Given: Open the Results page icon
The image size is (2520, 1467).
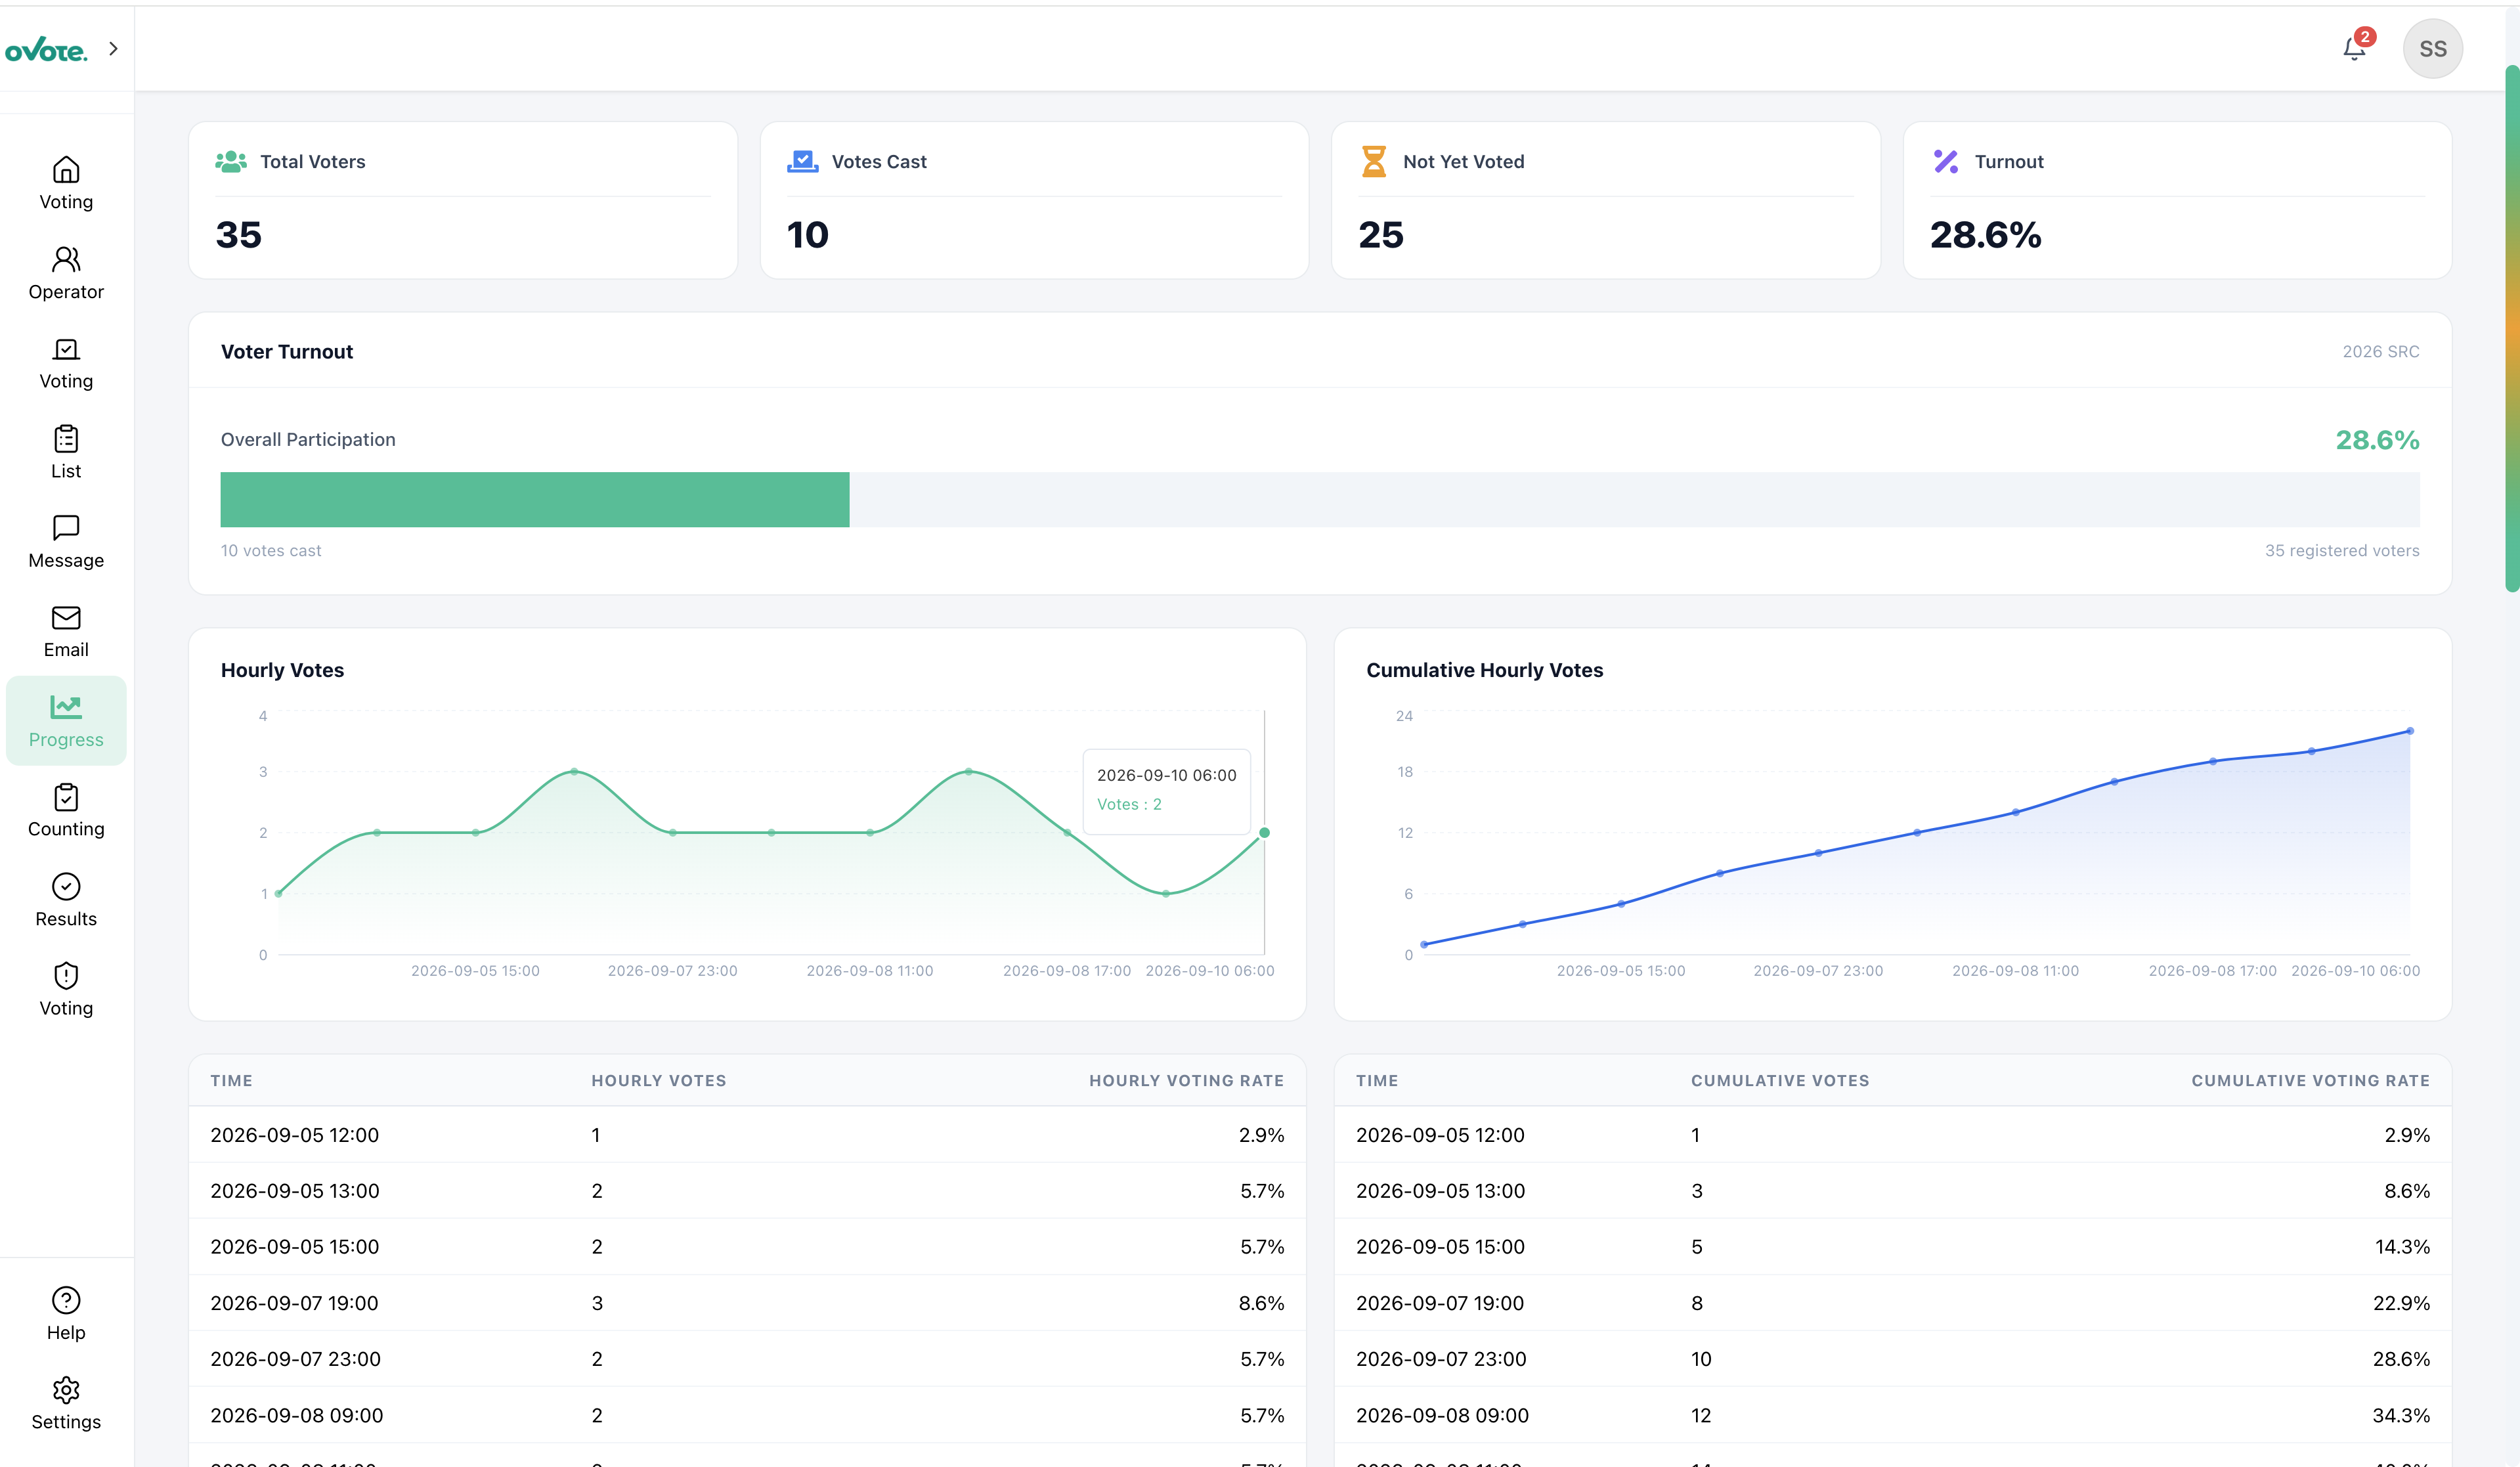Looking at the screenshot, I should pos(66,887).
